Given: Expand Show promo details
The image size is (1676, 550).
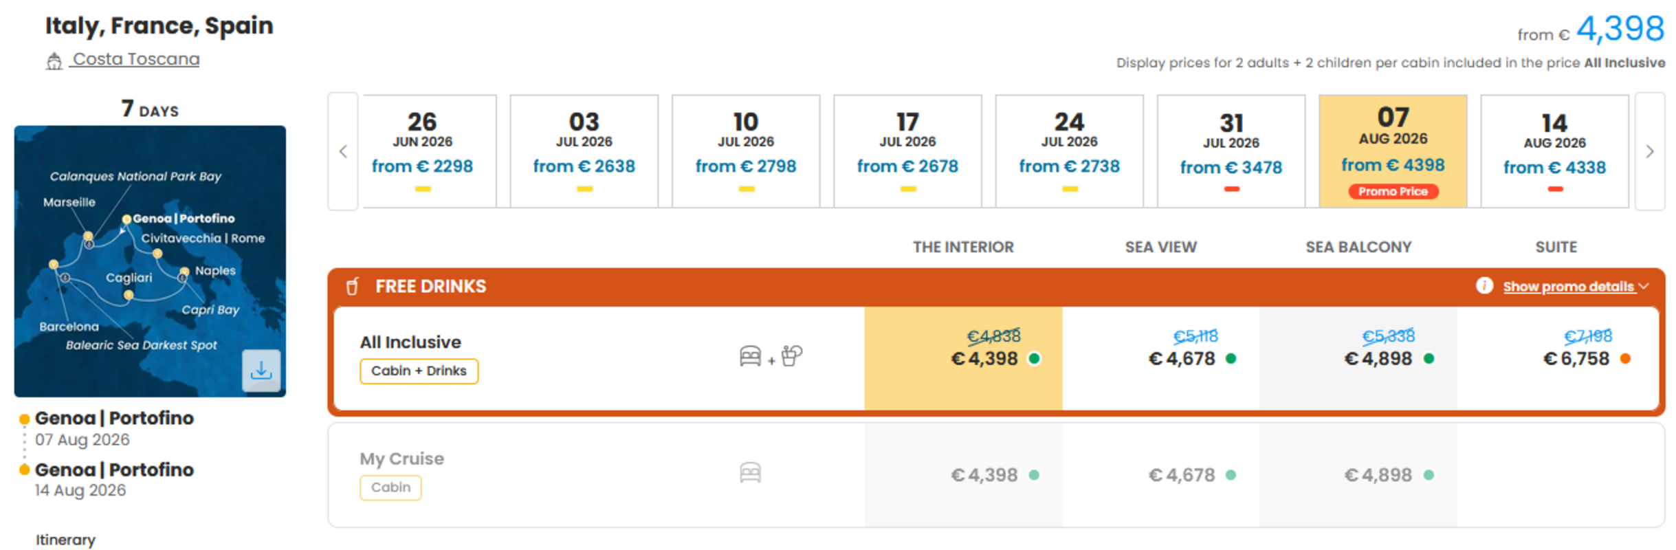Looking at the screenshot, I should (1567, 287).
